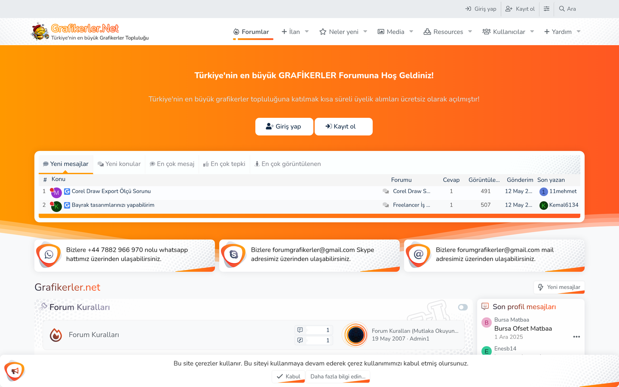The image size is (619, 387).
Task: Open the Media menu item
Action: click(x=391, y=32)
